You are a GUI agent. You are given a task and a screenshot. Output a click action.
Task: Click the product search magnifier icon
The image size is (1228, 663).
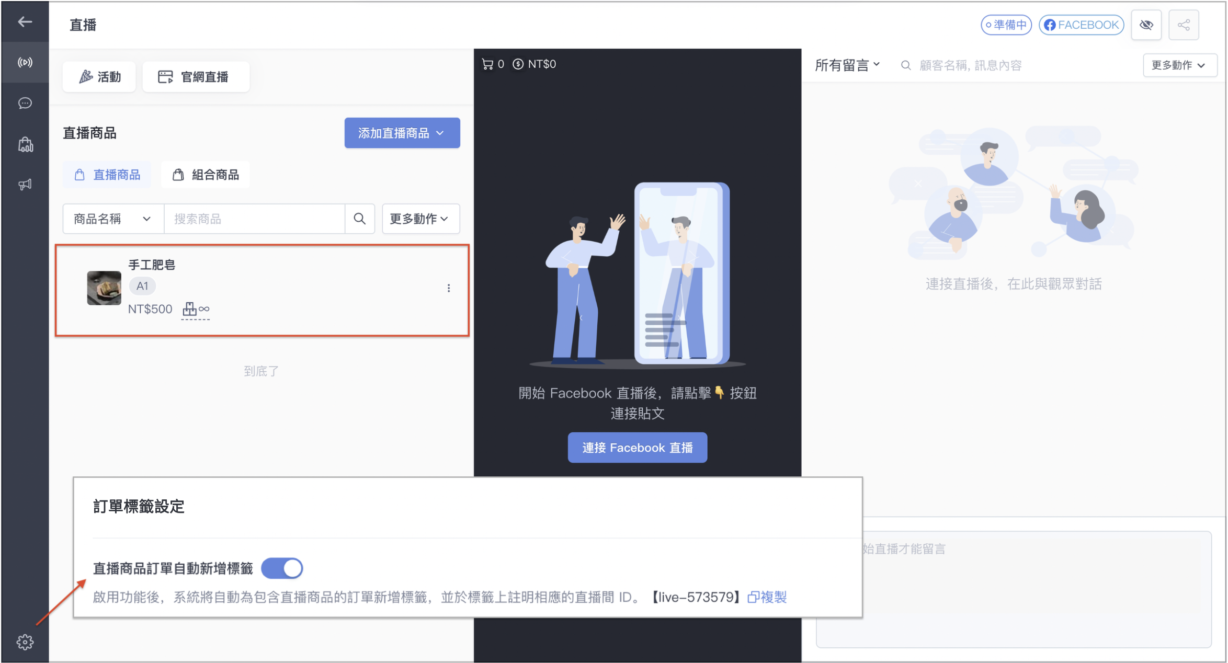point(360,219)
